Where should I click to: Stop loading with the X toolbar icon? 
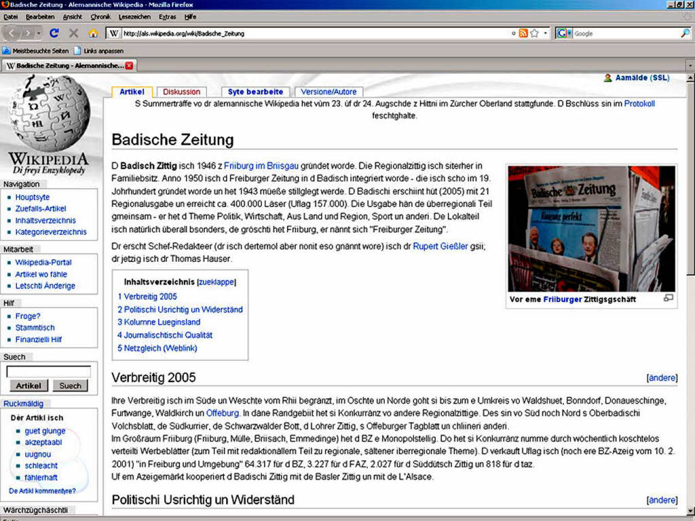(x=73, y=33)
